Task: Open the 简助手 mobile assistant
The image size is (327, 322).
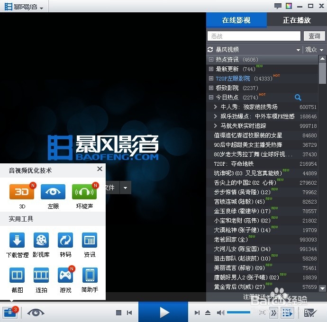Action: pyautogui.click(x=90, y=275)
